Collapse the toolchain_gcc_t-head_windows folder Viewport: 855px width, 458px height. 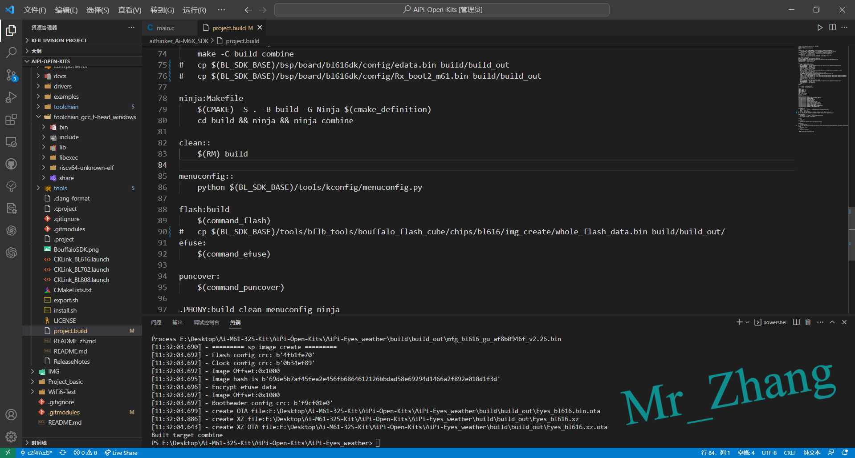(82, 117)
